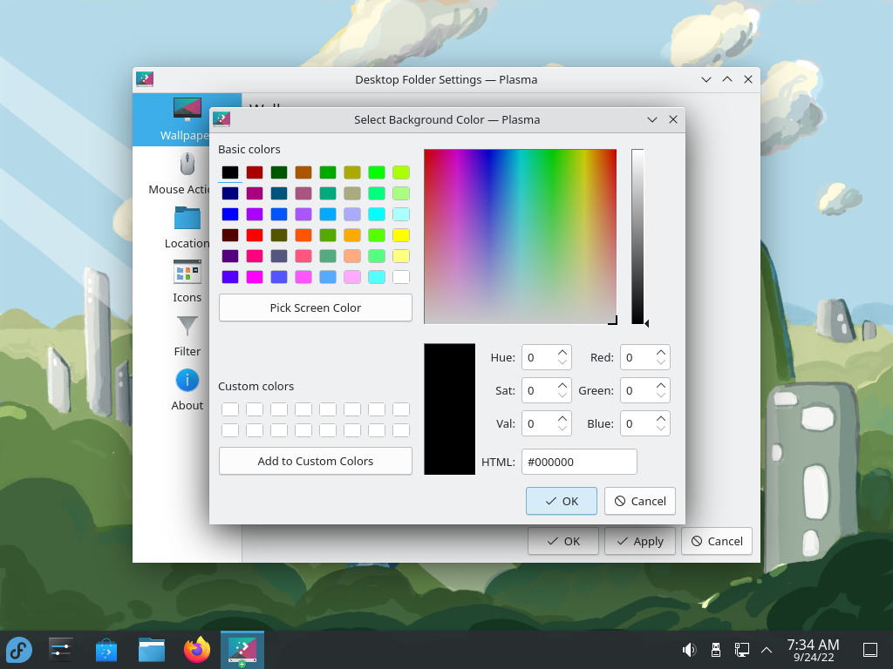Click Apply in Desktop Folder Settings
The width and height of the screenshot is (893, 669).
(x=640, y=541)
